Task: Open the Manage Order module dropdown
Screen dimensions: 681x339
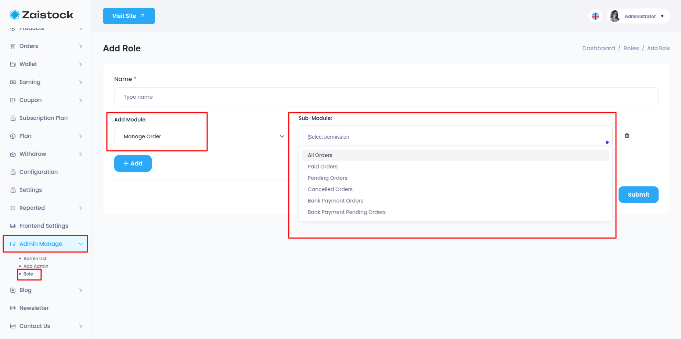Action: [x=201, y=136]
